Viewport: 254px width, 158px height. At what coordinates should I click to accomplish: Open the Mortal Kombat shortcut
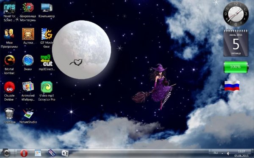click(9, 64)
